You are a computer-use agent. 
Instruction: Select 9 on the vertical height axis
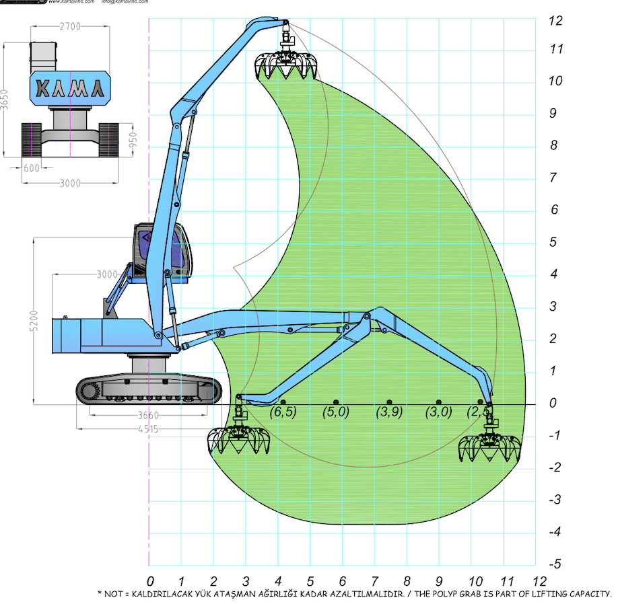[553, 113]
